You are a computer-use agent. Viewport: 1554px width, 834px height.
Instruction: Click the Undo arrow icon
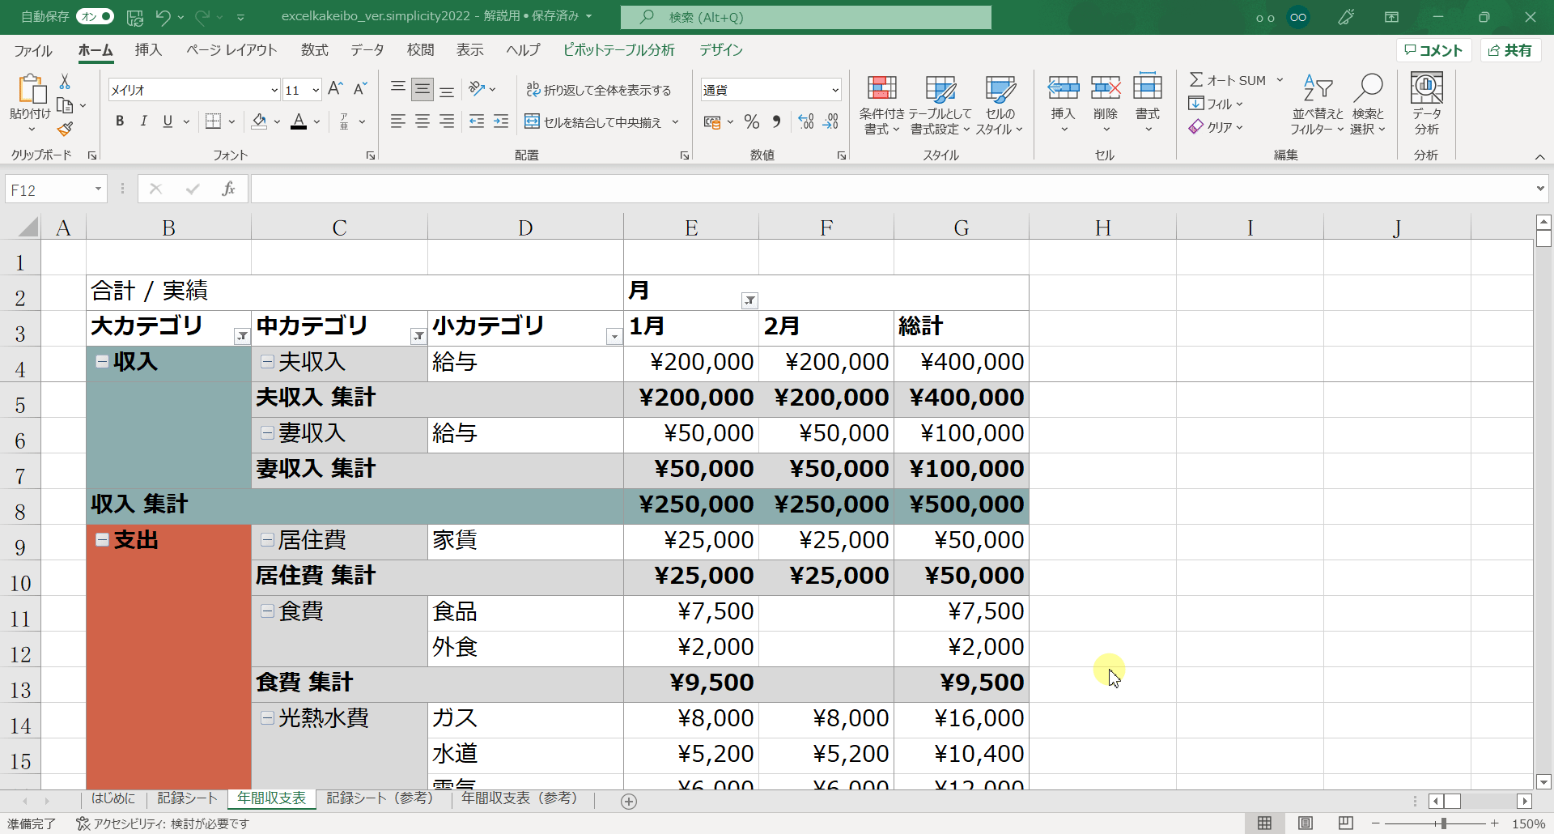(x=163, y=17)
